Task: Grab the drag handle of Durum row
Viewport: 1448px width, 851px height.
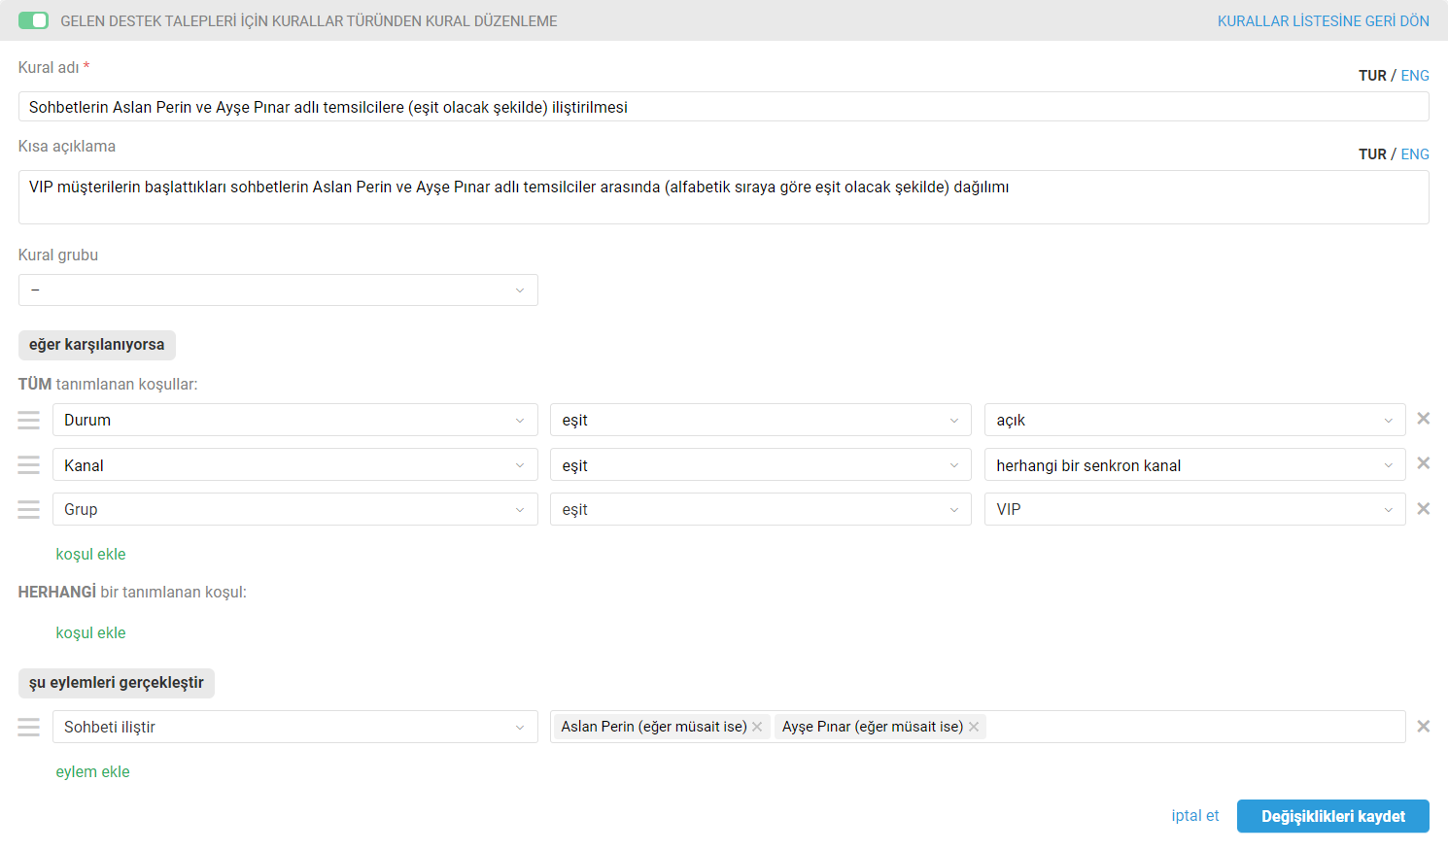Action: pyautogui.click(x=29, y=420)
